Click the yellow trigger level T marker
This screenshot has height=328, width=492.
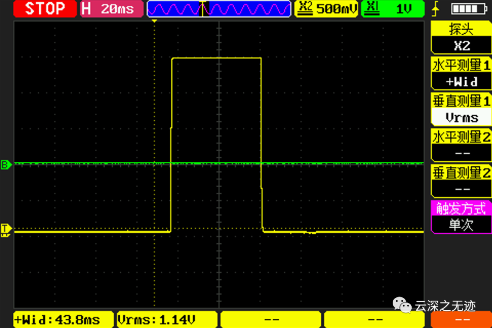click(x=5, y=230)
